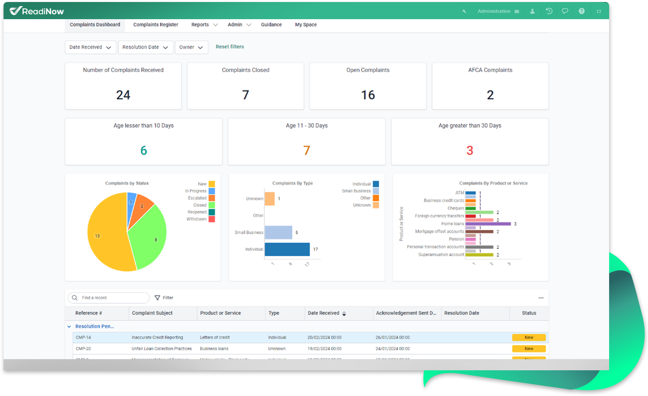Click the Find a record search field

(x=109, y=298)
